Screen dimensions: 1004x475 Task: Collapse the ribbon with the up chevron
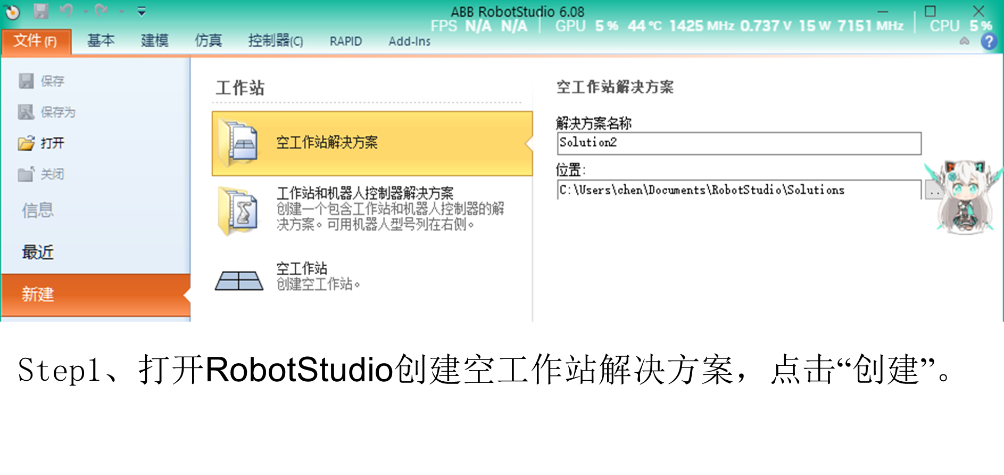[x=964, y=42]
